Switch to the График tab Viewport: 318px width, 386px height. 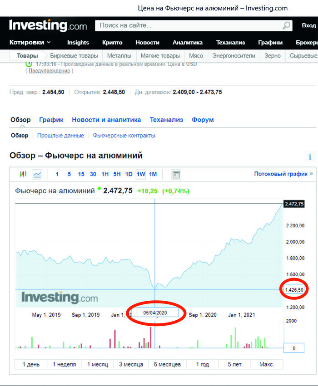tap(51, 120)
